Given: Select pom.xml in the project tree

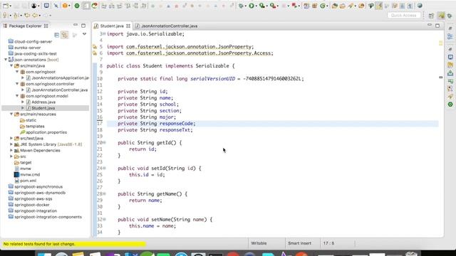Looking at the screenshot, I should click(x=28, y=181).
